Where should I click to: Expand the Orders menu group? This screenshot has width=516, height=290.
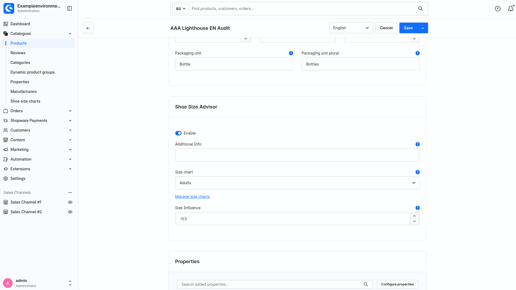pos(70,111)
